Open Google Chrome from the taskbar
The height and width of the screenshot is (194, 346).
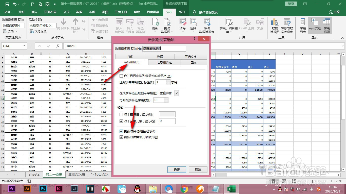click(x=184, y=189)
